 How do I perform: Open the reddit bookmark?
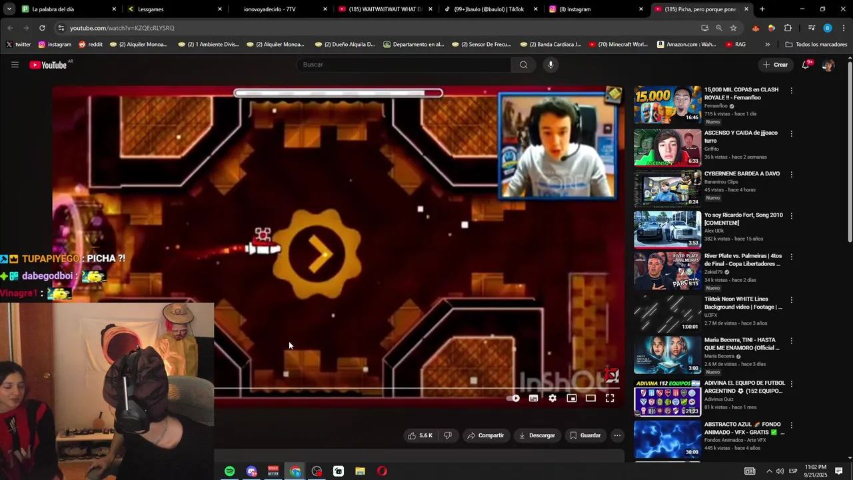pyautogui.click(x=91, y=45)
